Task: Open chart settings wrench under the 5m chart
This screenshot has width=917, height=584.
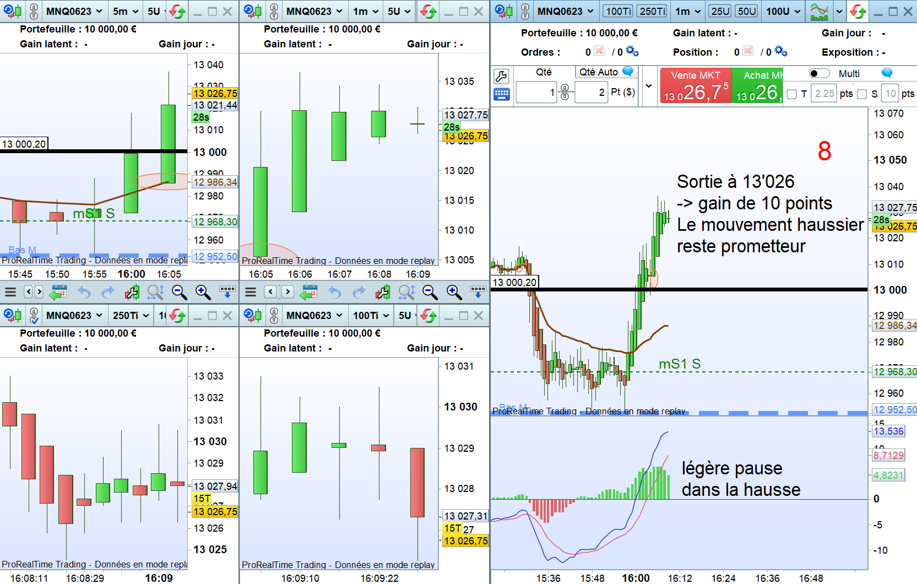Action: pos(132,292)
